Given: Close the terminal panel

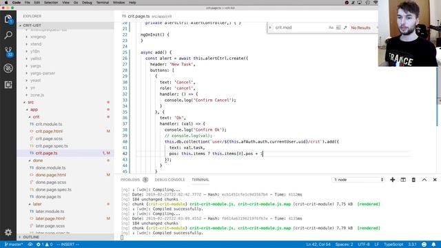Looking at the screenshot, I should point(435,180).
